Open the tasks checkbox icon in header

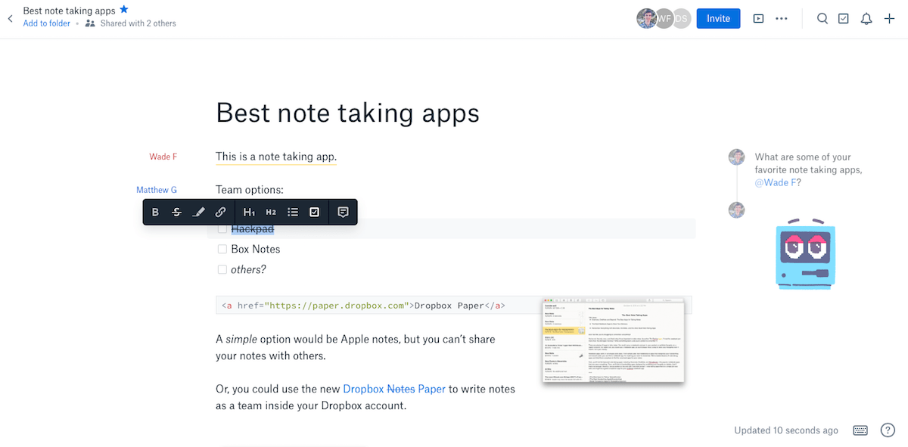844,19
